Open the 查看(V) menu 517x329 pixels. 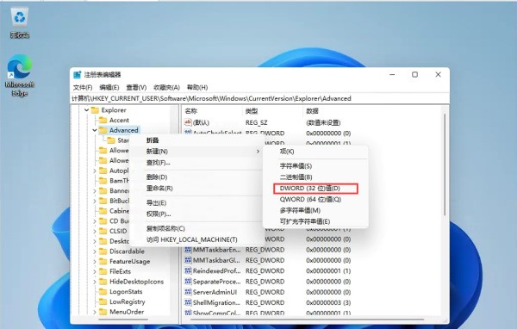pyautogui.click(x=136, y=87)
